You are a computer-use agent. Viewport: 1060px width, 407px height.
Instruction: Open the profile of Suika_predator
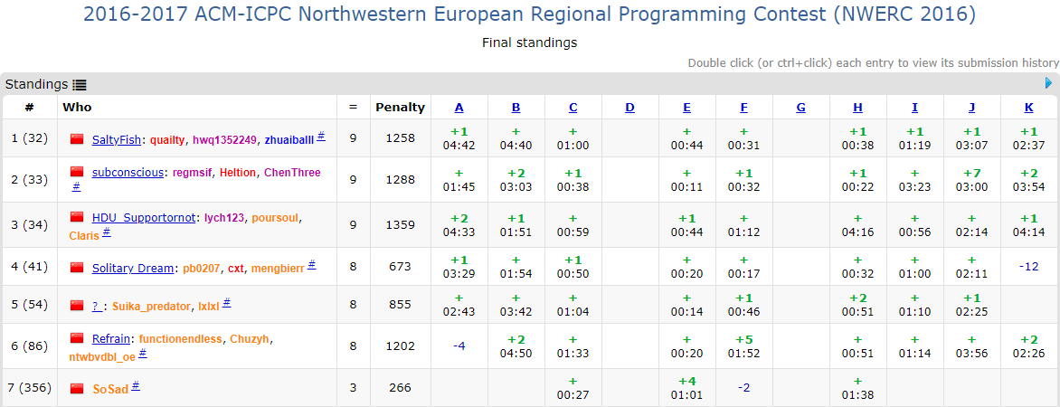(151, 306)
